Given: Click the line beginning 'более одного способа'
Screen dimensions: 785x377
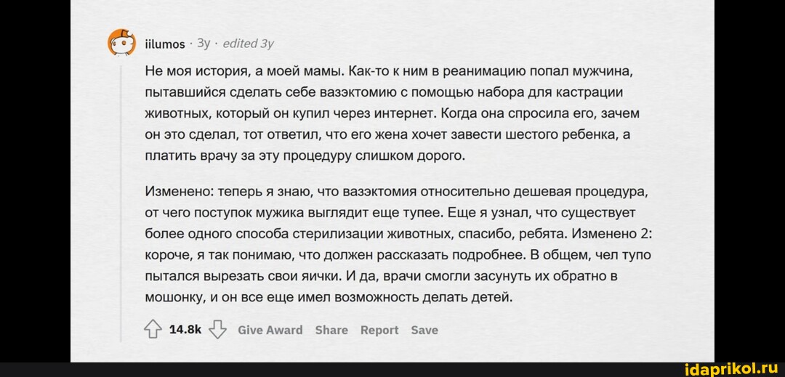Looking at the screenshot, I should coord(398,234).
